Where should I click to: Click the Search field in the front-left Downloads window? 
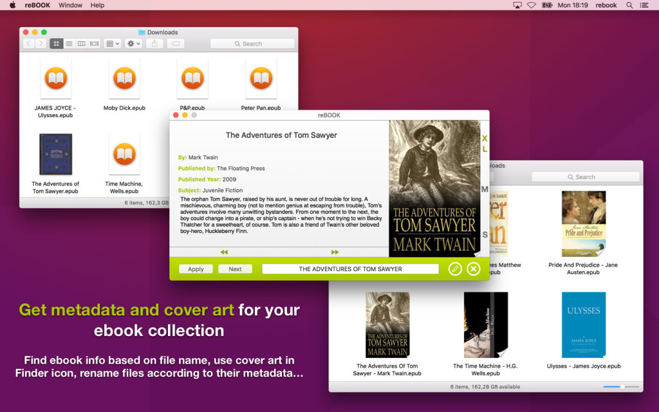click(x=252, y=44)
